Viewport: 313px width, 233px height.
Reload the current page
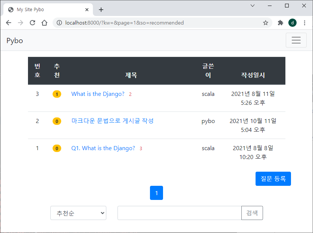pos(32,23)
